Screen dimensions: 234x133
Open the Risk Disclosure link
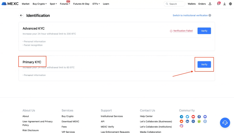30,130
